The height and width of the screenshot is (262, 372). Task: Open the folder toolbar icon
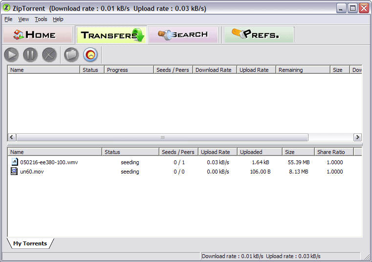71,55
